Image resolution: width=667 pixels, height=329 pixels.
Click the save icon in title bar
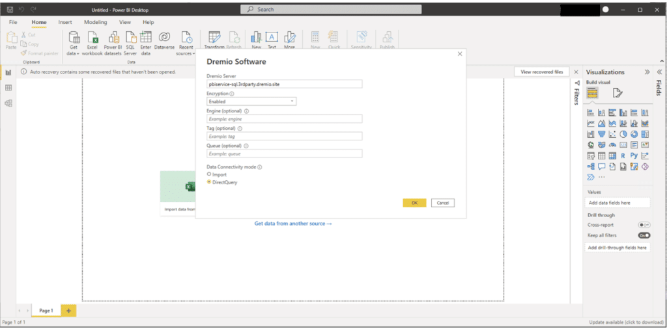click(x=9, y=9)
